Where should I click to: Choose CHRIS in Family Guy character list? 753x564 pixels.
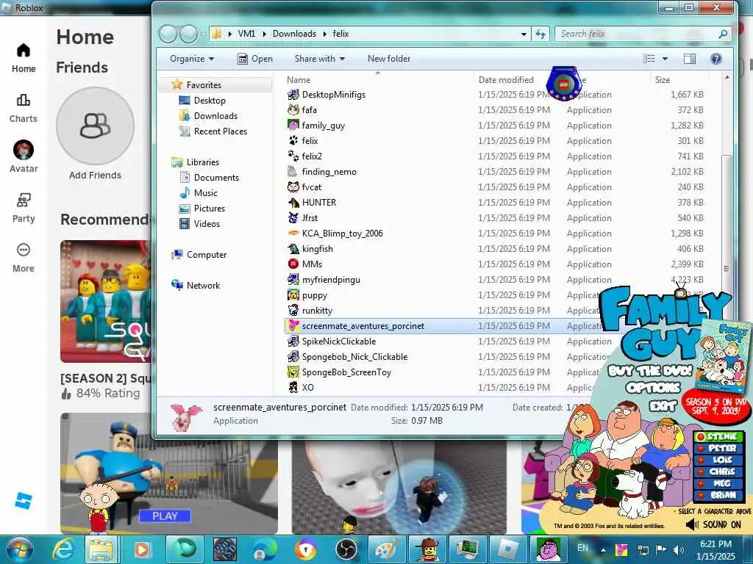click(x=718, y=471)
